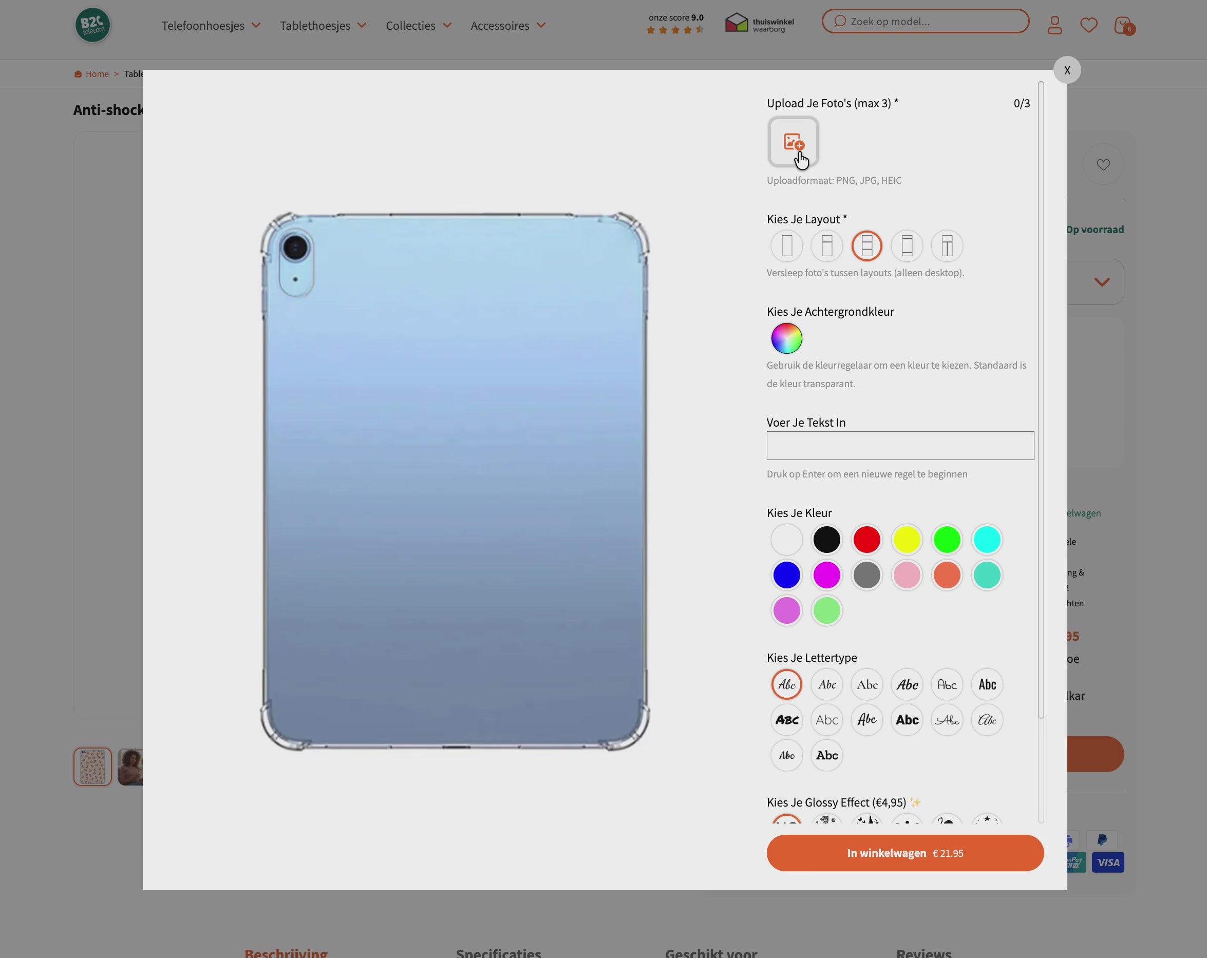Select the single full-photo layout
1207x958 pixels.
tap(786, 245)
